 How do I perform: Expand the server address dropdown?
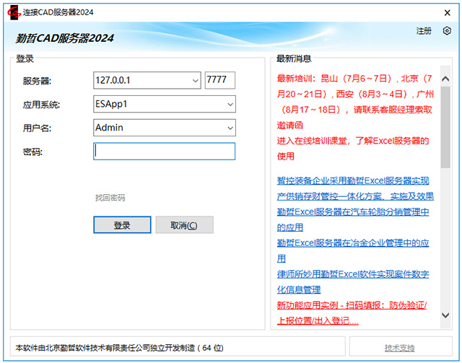pyautogui.click(x=195, y=80)
